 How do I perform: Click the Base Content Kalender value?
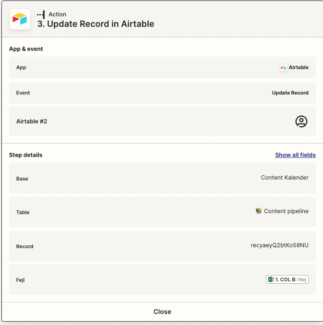pos(285,178)
